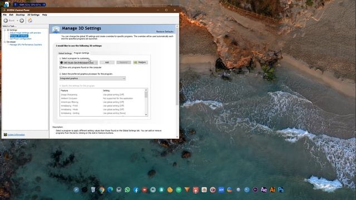Open the 3D Settings menu

click(33, 15)
